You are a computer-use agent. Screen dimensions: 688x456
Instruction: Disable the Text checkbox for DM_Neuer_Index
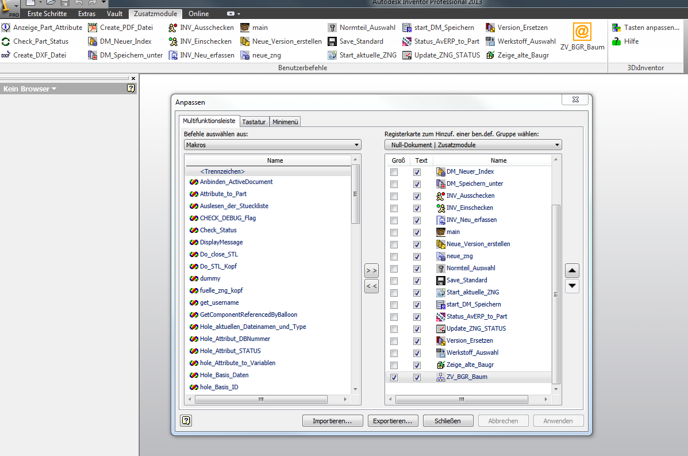[417, 171]
